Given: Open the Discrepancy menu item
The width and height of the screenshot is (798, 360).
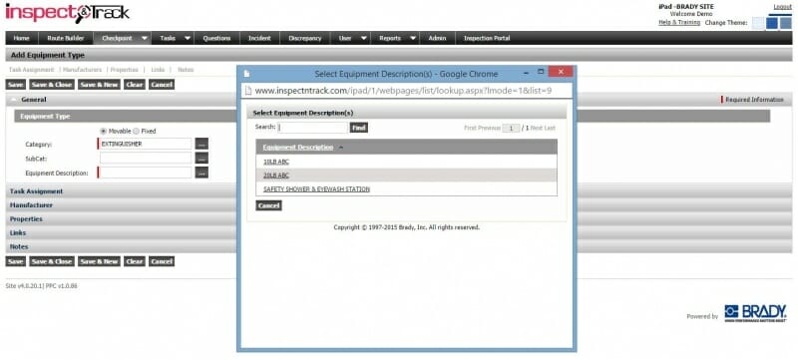Looking at the screenshot, I should (305, 38).
